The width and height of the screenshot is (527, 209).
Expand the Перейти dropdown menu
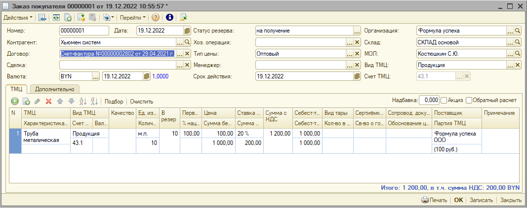[x=133, y=18]
